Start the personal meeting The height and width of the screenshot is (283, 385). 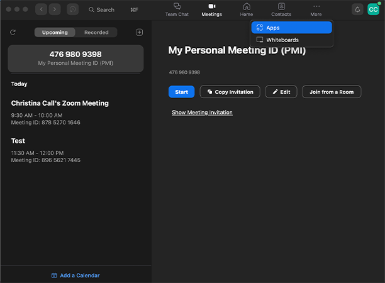(x=181, y=92)
